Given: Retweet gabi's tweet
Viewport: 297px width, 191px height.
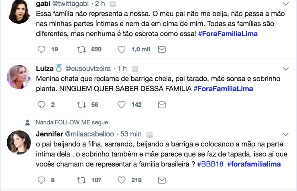Looking at the screenshot, I should pos(81,49).
